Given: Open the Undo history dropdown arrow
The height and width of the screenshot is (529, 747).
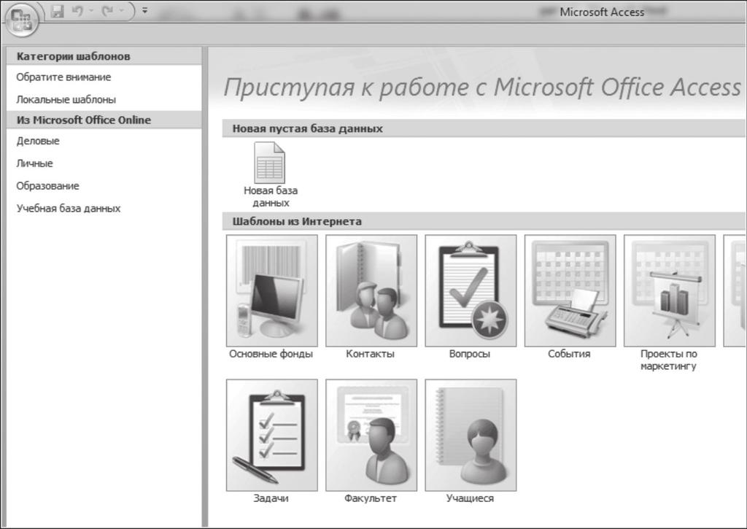Looking at the screenshot, I should (x=90, y=10).
